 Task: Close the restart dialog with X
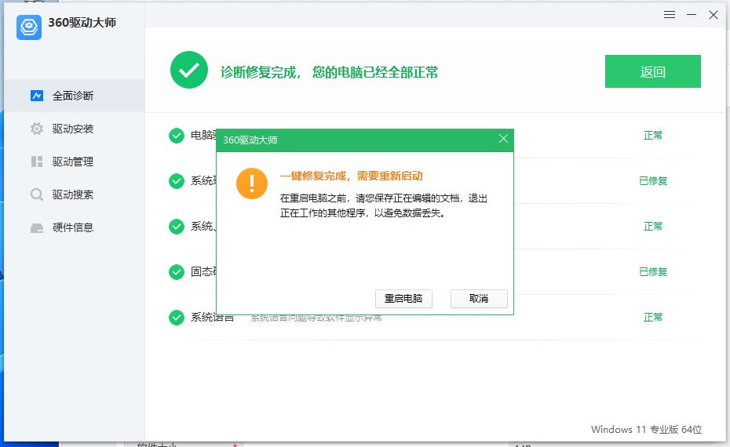click(x=503, y=139)
